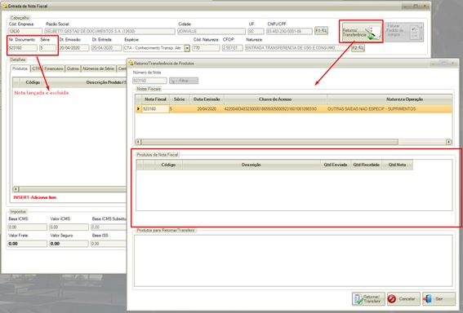The height and width of the screenshot is (313, 463).
Task: Click the Filtrar button
Action: (x=184, y=81)
